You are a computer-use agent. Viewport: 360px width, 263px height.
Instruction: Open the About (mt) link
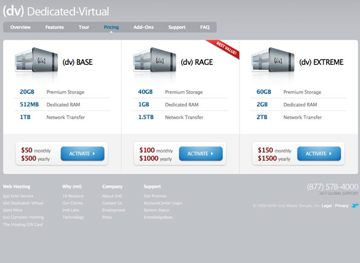click(x=112, y=196)
